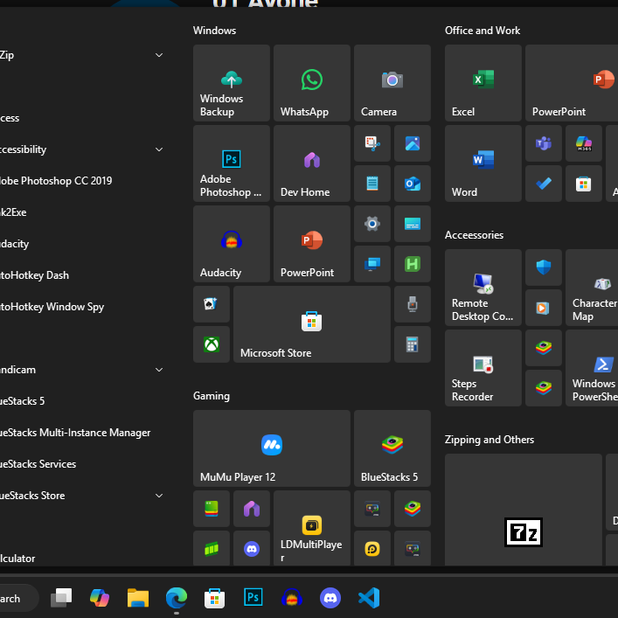Open small Microsoft Store tile in Office group
618x618 pixels.
(584, 184)
